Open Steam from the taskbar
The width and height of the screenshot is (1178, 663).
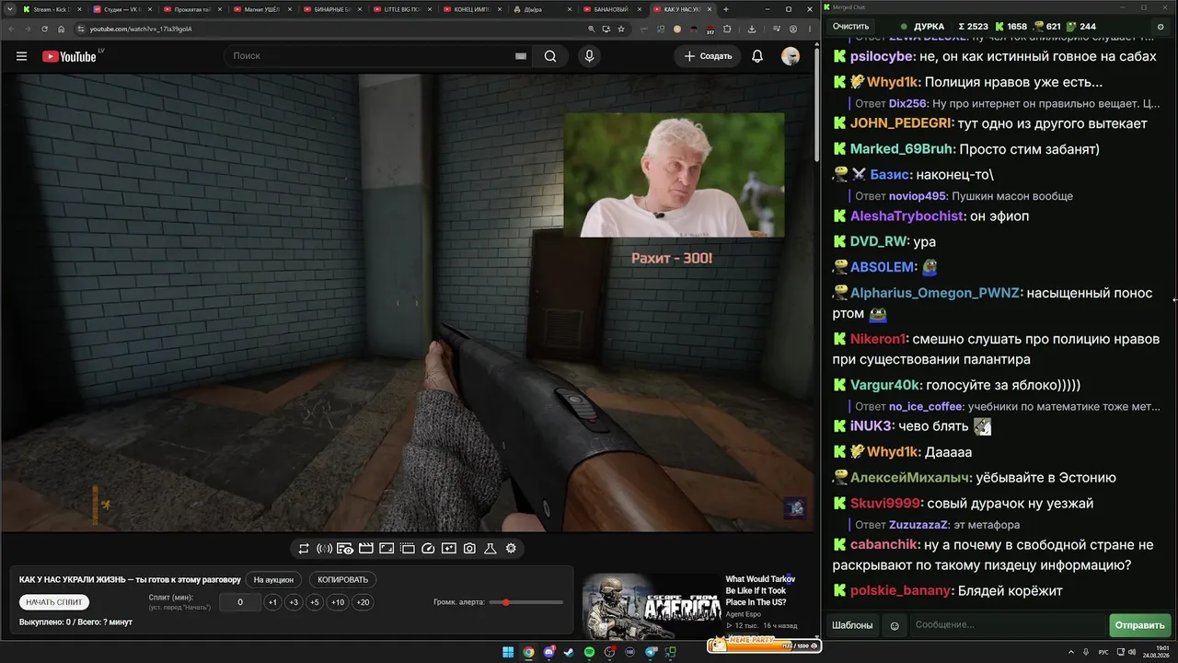(570, 652)
